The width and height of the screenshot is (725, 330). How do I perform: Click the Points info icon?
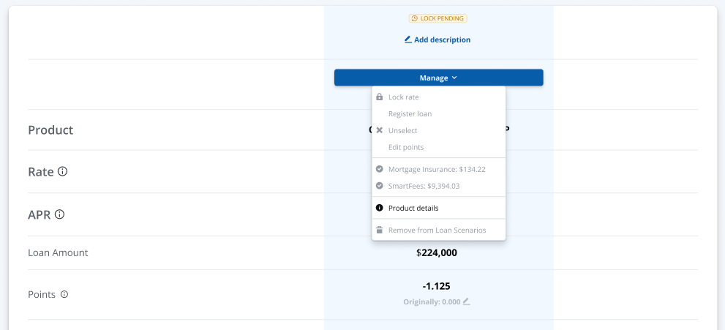(64, 294)
